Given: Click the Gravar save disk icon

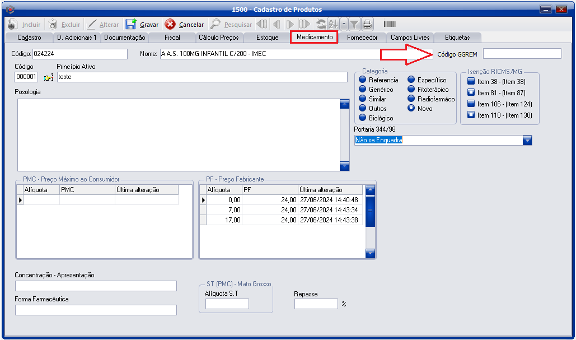Looking at the screenshot, I should (x=130, y=24).
